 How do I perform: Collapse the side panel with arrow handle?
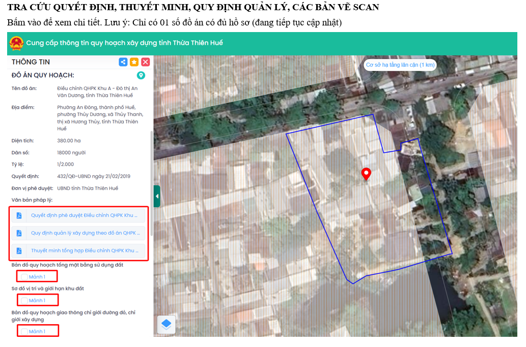click(x=157, y=196)
